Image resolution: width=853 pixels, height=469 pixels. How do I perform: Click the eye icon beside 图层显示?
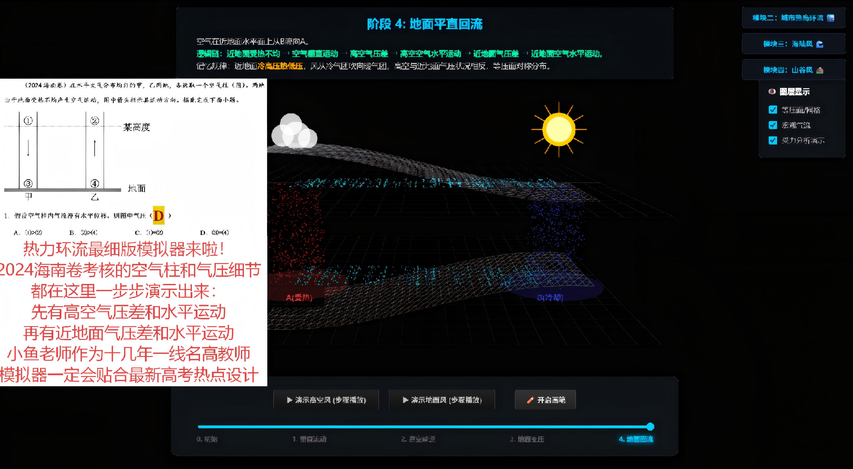pyautogui.click(x=772, y=92)
